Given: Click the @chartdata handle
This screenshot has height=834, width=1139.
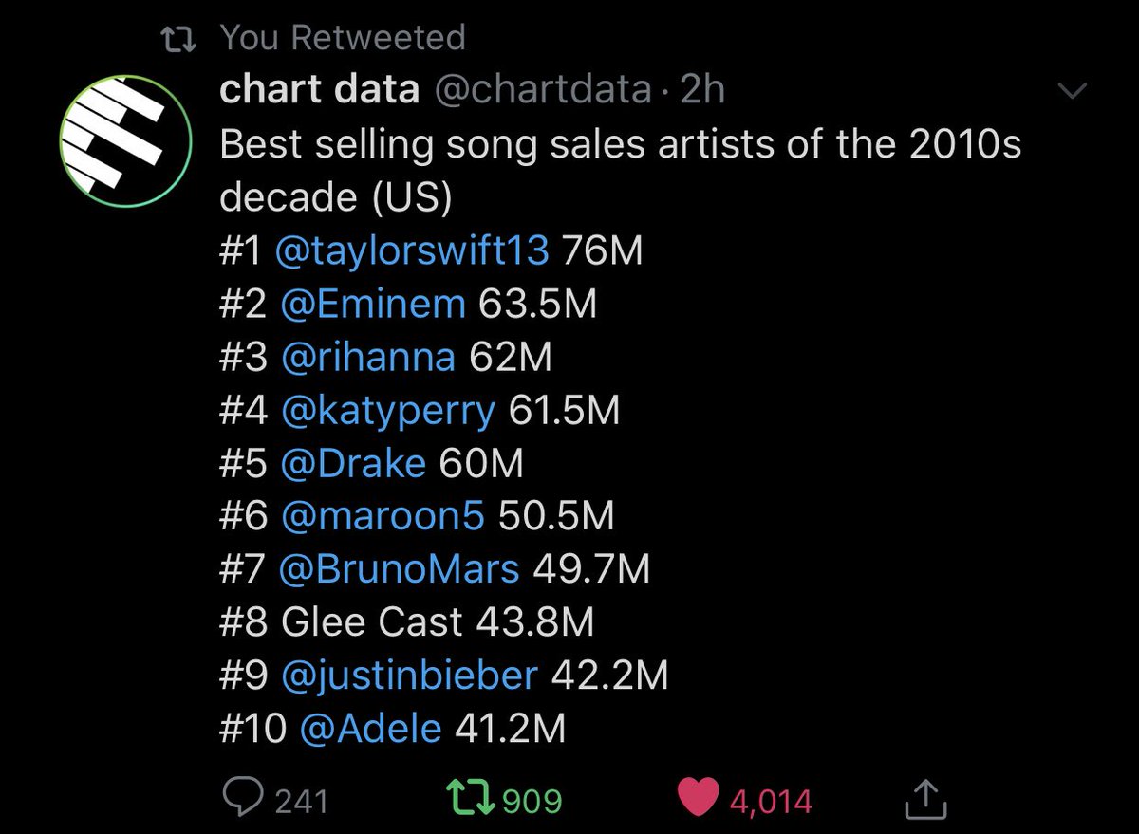Looking at the screenshot, I should tap(543, 90).
